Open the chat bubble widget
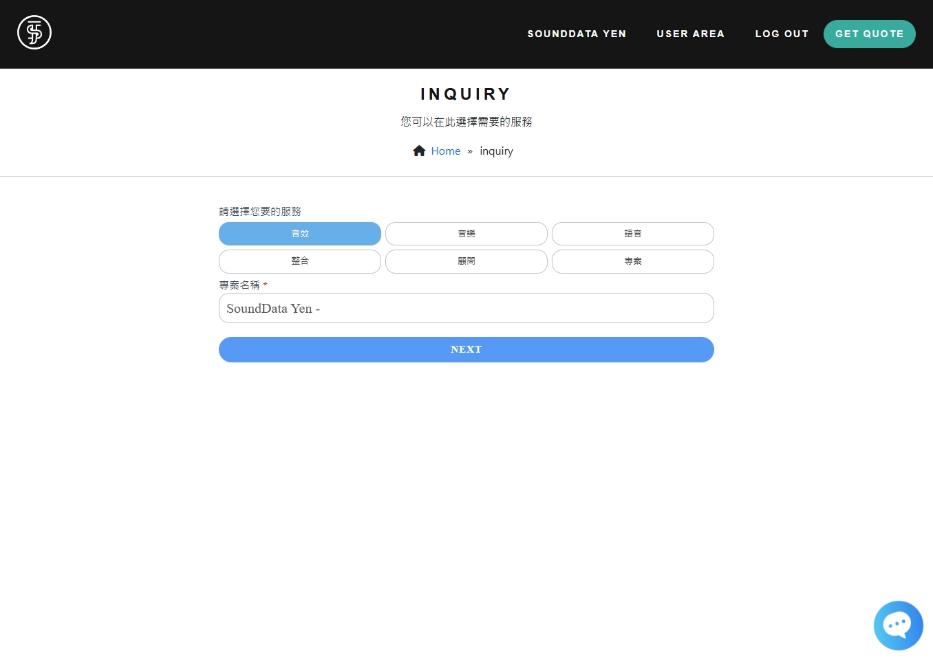Viewport: 933px width, 660px height. [898, 625]
